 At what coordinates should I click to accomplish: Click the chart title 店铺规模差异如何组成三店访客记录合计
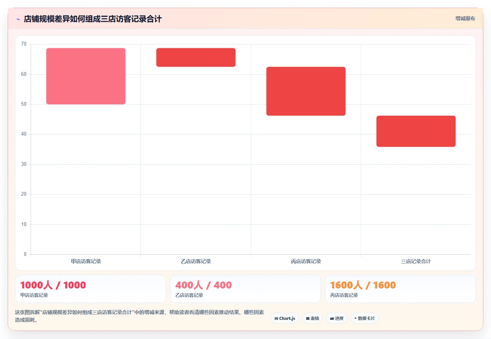tap(93, 19)
